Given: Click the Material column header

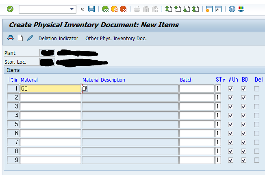Looking at the screenshot, I should click(29, 80).
